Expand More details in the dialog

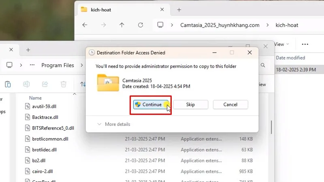click(114, 124)
